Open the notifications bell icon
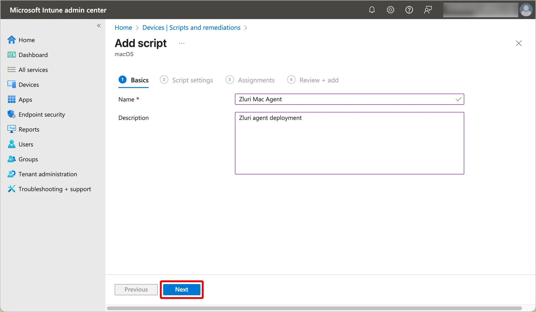This screenshot has width=536, height=312. point(372,10)
